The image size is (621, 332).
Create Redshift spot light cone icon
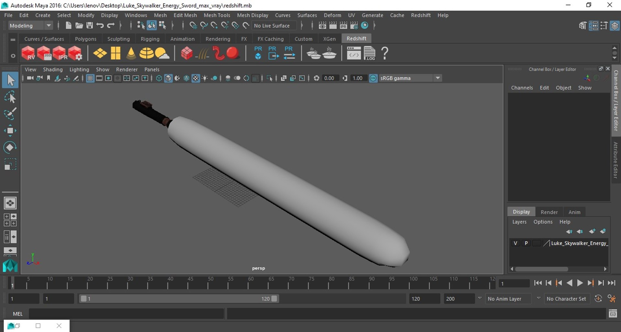(131, 53)
